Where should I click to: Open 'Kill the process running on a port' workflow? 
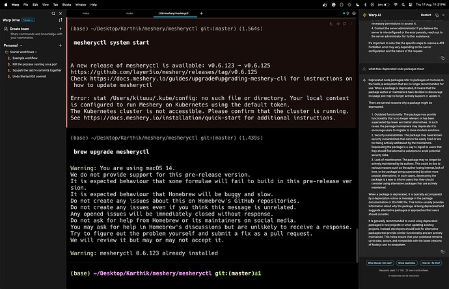[34, 64]
